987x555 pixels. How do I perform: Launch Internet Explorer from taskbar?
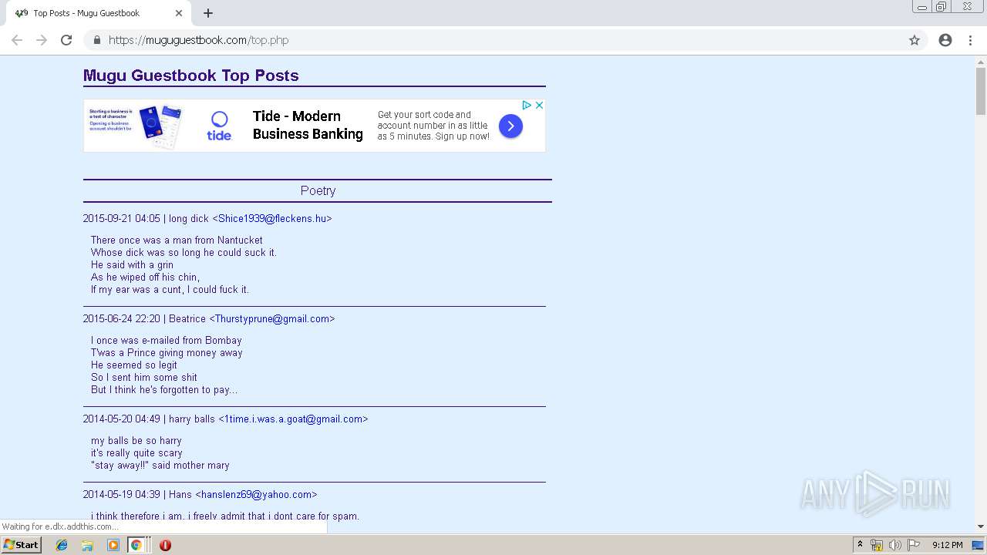click(x=62, y=545)
